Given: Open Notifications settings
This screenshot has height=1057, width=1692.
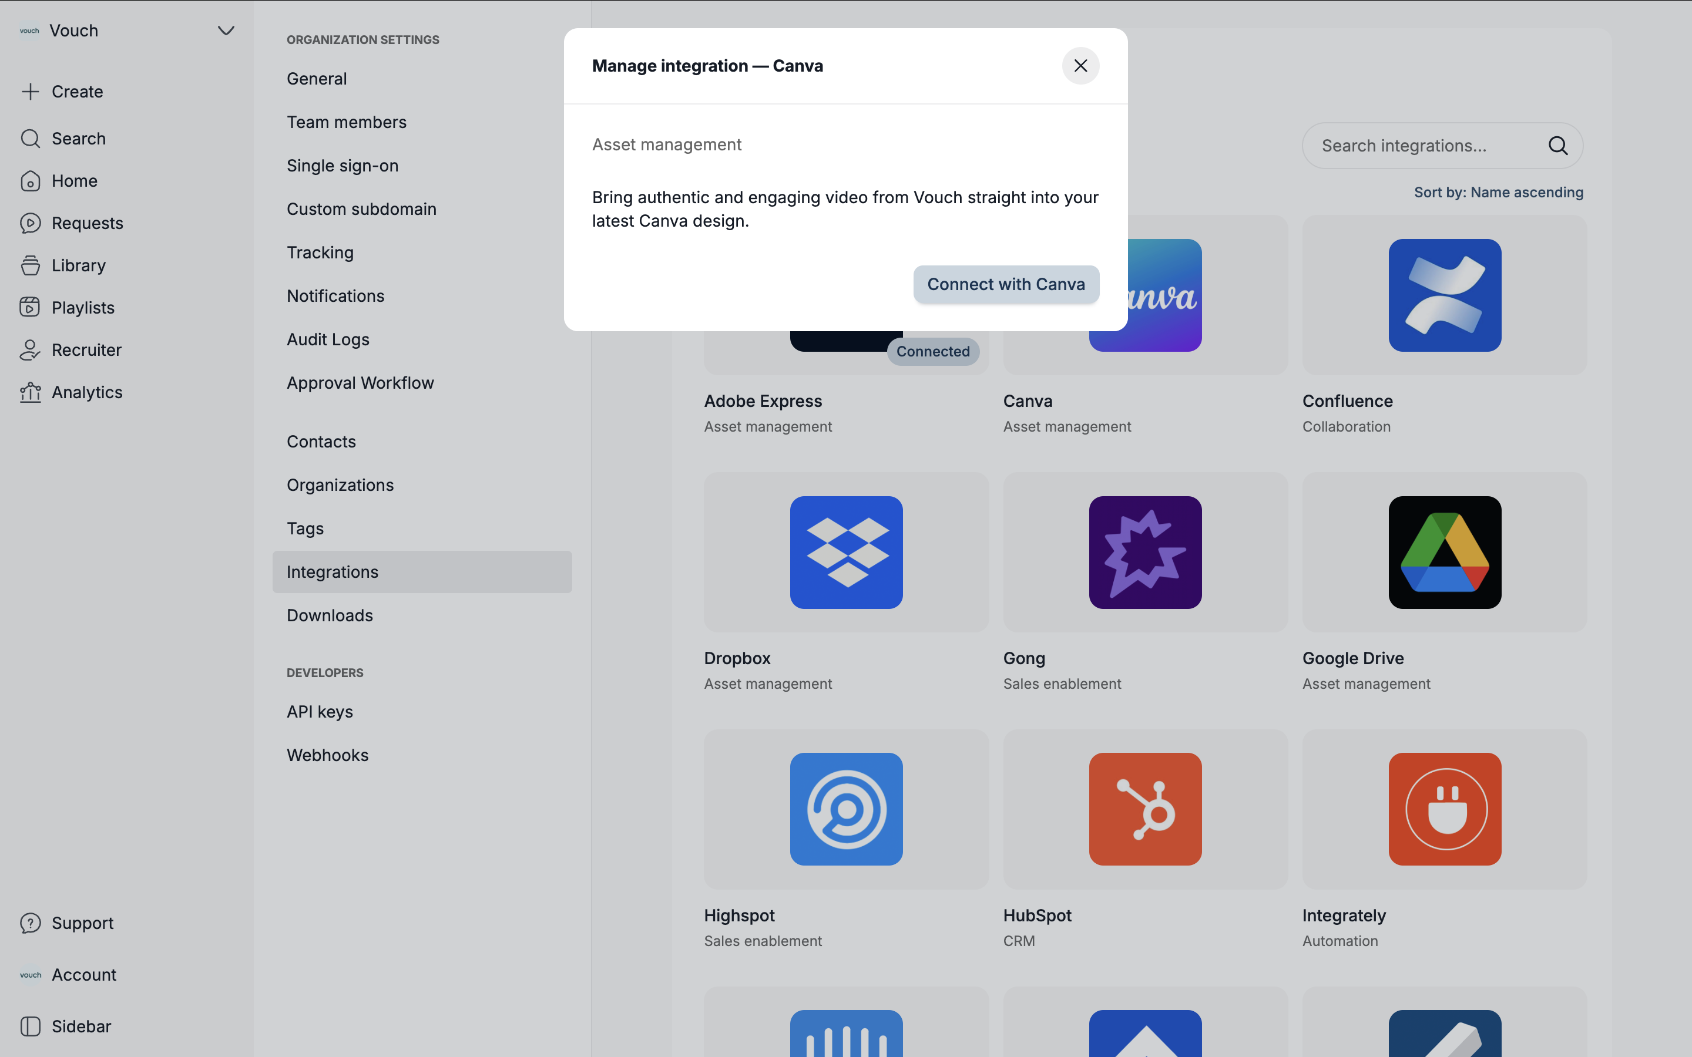Looking at the screenshot, I should (335, 296).
